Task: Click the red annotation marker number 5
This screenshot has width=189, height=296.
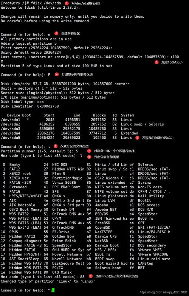Action: tap(137, 138)
